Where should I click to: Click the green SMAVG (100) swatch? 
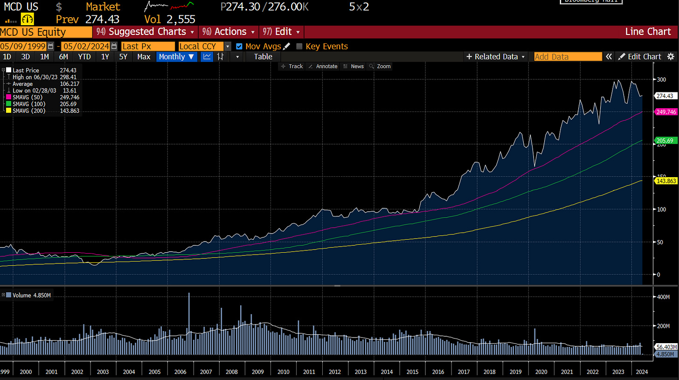coord(9,104)
